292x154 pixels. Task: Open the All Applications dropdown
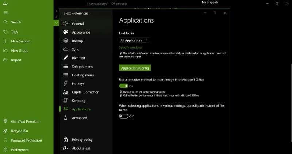point(134,40)
